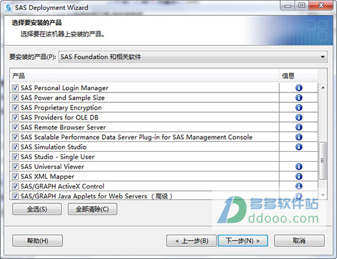Go back with 上一步(B) button
The image size is (337, 259).
191,241
